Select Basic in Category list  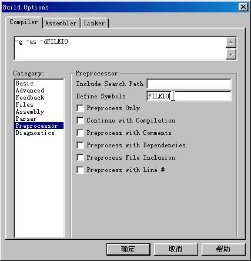point(25,83)
